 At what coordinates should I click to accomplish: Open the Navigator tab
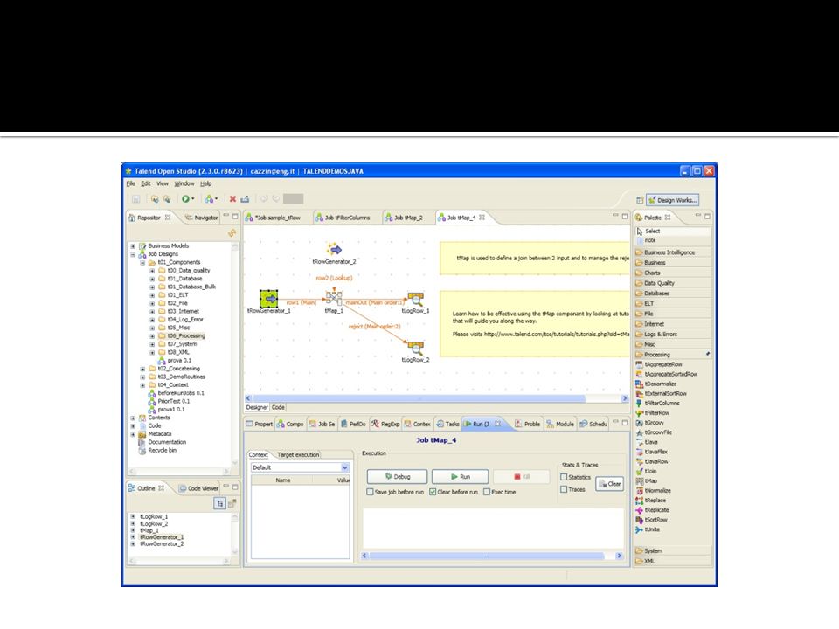[202, 218]
